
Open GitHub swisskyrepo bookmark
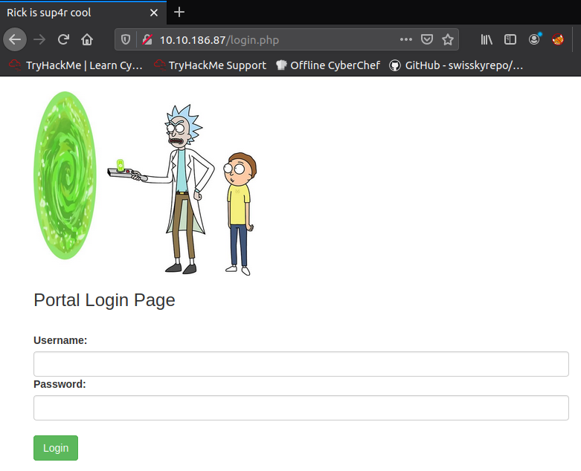coord(456,65)
